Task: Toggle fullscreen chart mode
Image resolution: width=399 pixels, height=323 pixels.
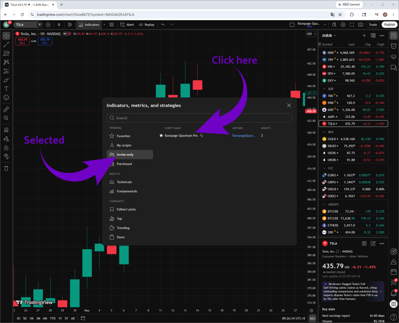Action: (x=352, y=25)
